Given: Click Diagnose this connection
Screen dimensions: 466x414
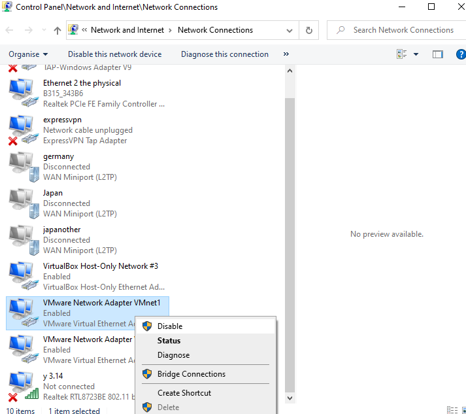Looking at the screenshot, I should click(x=225, y=54).
